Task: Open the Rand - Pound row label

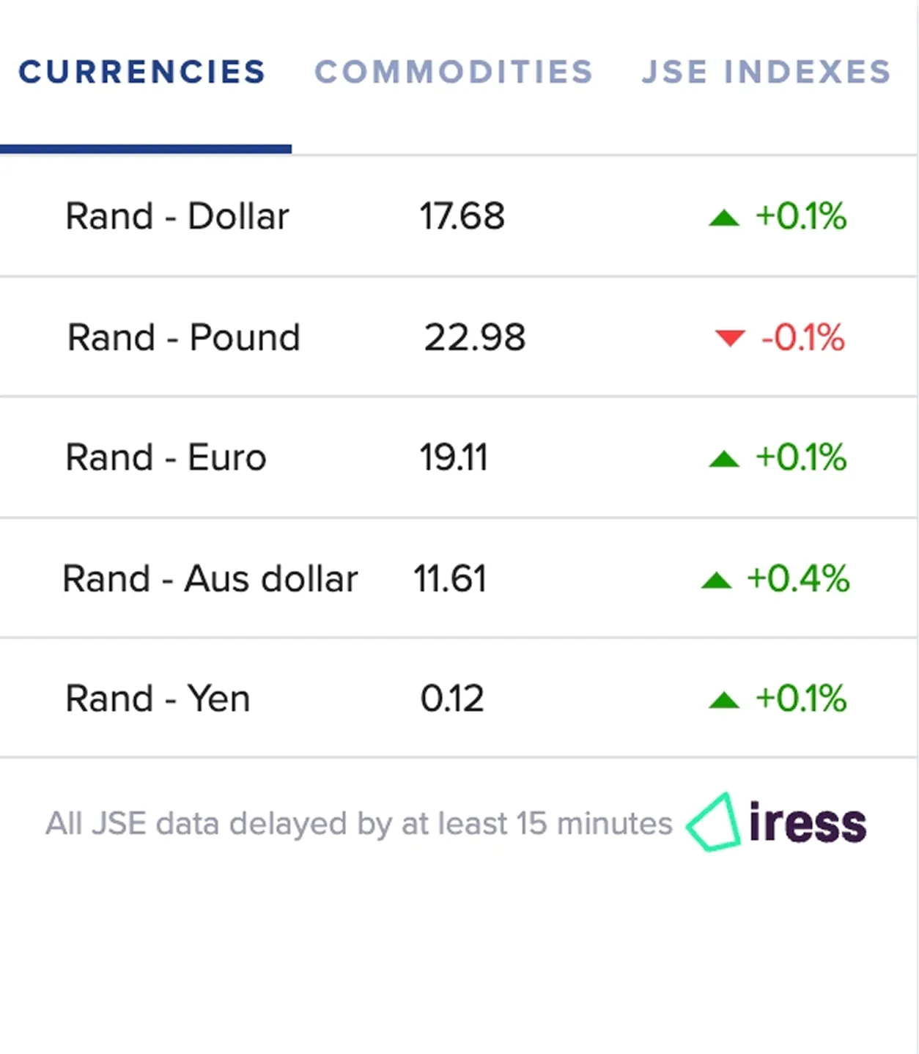Action: tap(184, 338)
